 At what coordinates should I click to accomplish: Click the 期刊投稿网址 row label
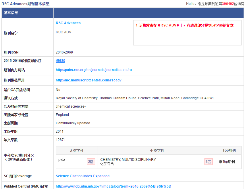[14, 81]
